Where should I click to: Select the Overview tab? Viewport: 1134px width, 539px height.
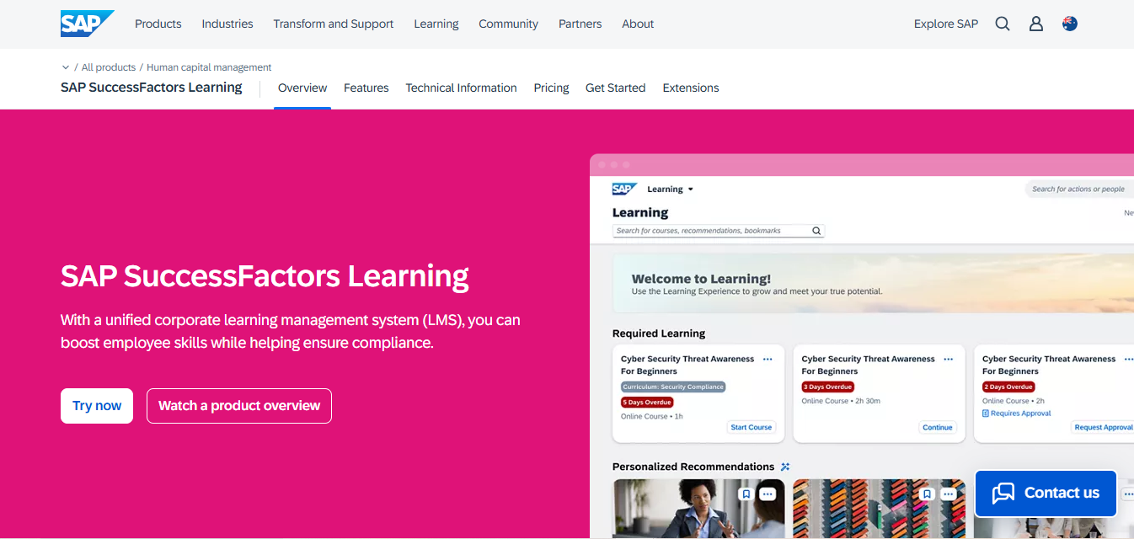coord(302,88)
